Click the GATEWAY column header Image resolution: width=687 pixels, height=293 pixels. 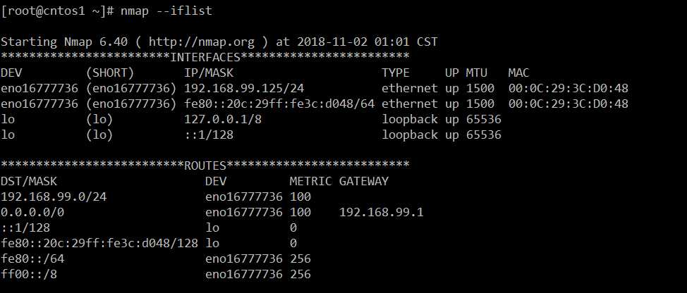364,181
